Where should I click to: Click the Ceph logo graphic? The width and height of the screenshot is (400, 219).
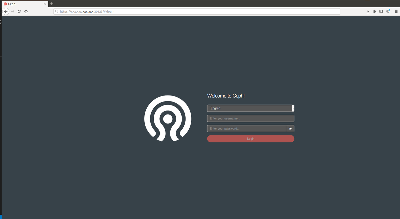(x=168, y=118)
